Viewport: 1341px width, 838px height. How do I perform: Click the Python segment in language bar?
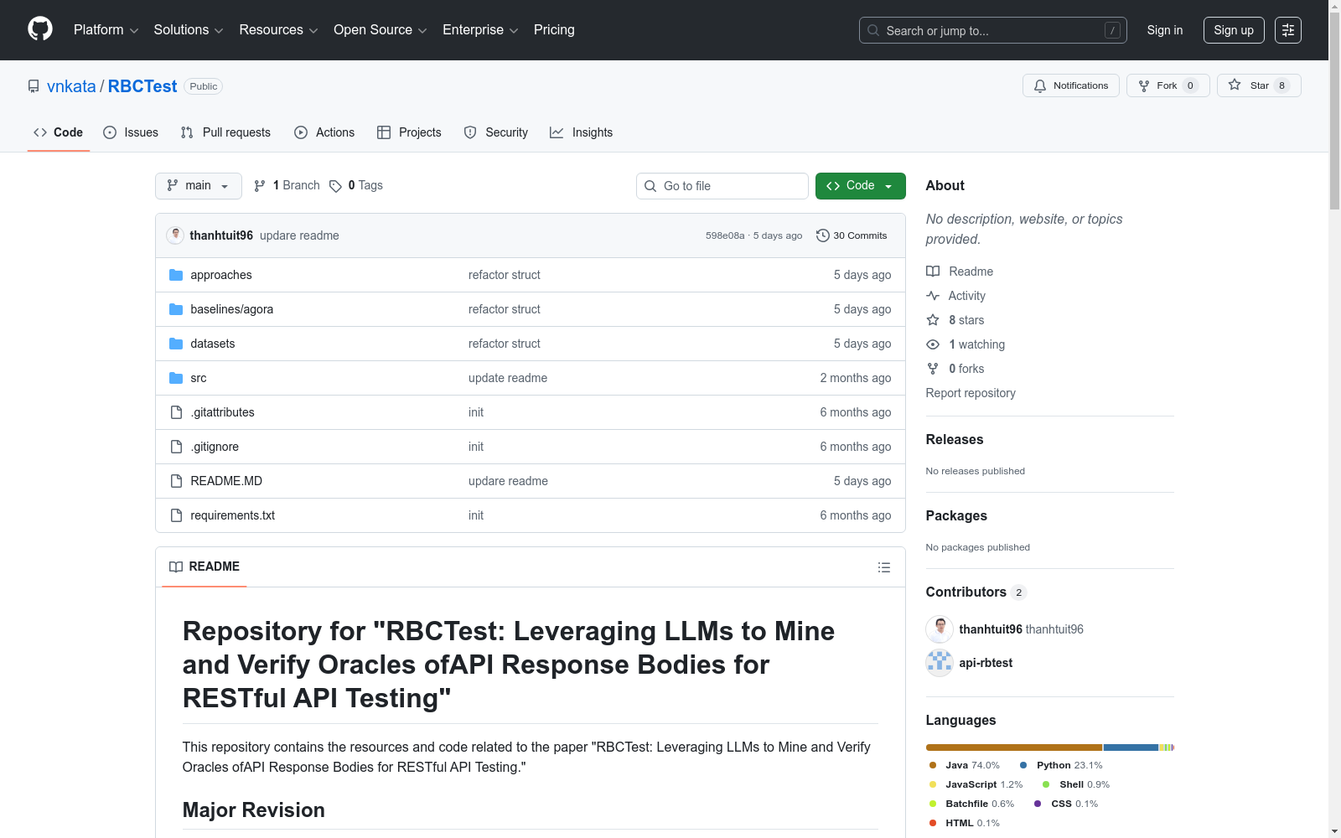coord(1131,747)
